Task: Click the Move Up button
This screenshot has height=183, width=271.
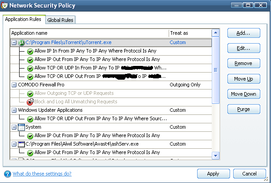Action: (243, 79)
